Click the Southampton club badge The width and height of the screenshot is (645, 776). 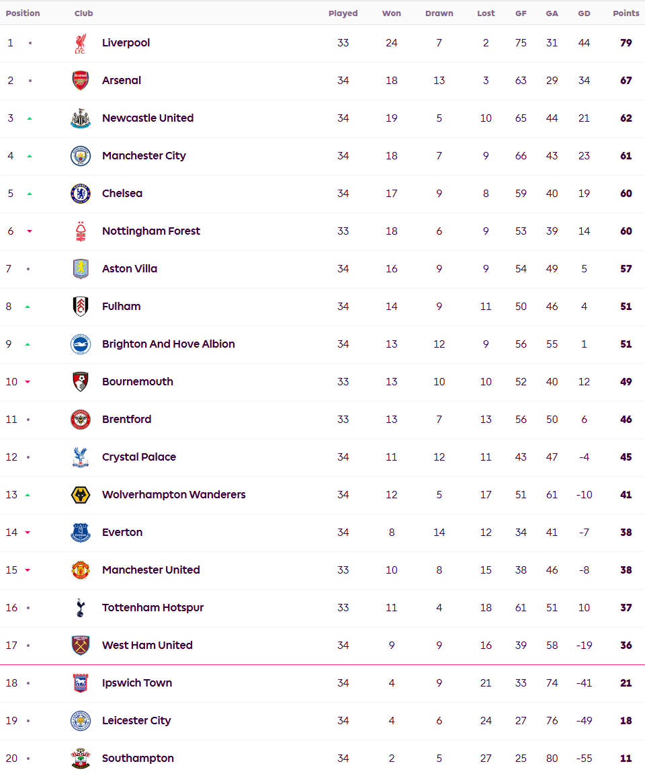pyautogui.click(x=81, y=759)
